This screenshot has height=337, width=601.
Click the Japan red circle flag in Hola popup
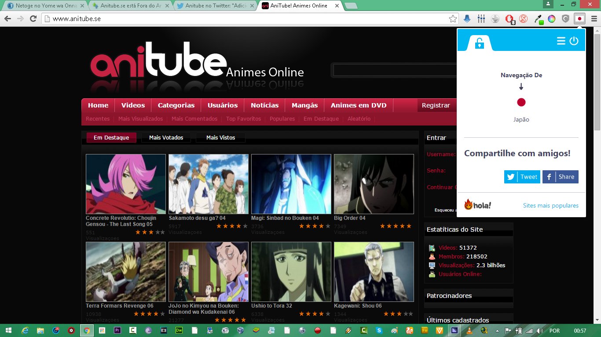pyautogui.click(x=521, y=102)
